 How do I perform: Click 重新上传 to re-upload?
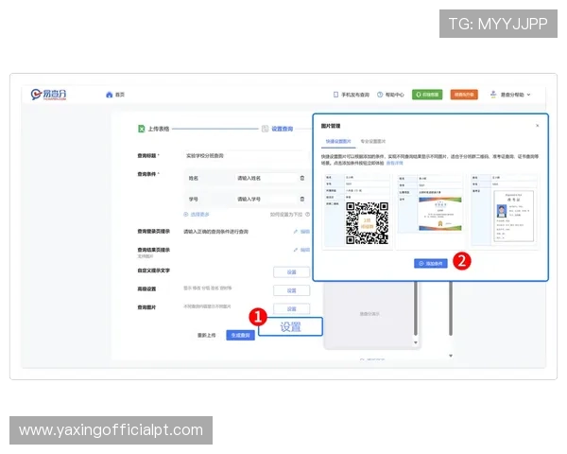coord(206,336)
